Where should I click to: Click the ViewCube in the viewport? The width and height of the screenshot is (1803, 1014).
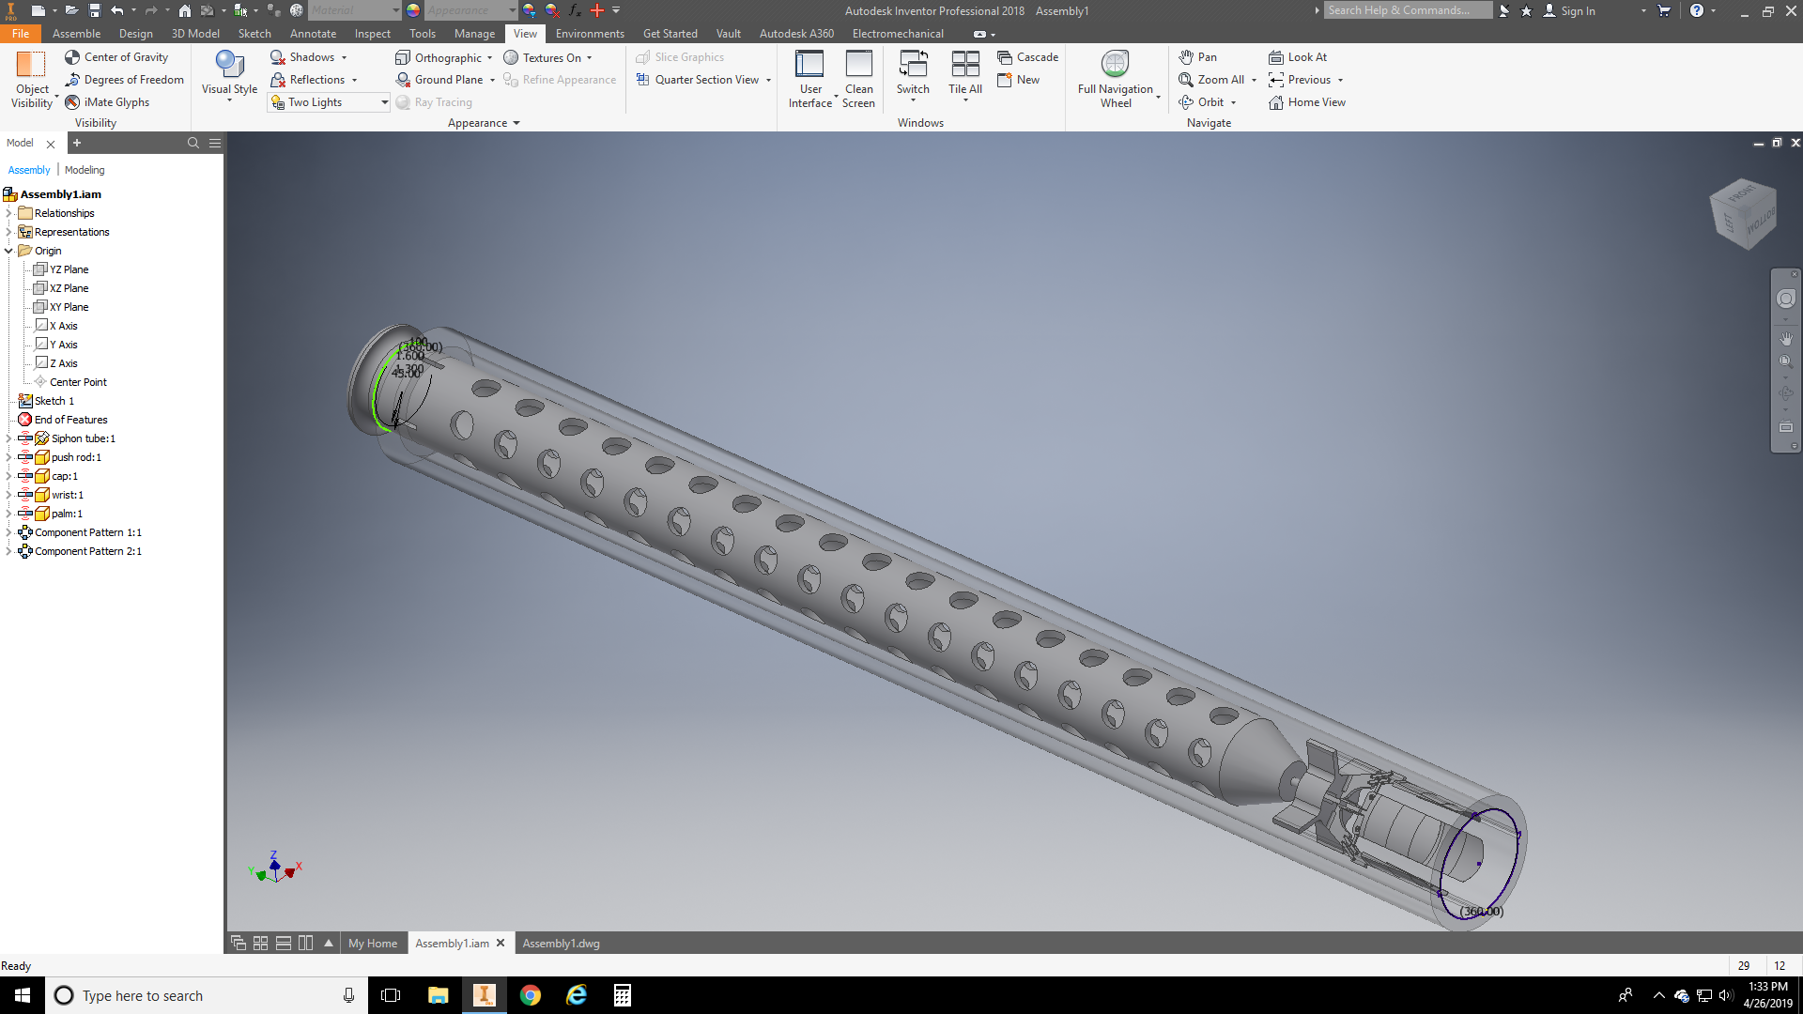click(x=1744, y=214)
